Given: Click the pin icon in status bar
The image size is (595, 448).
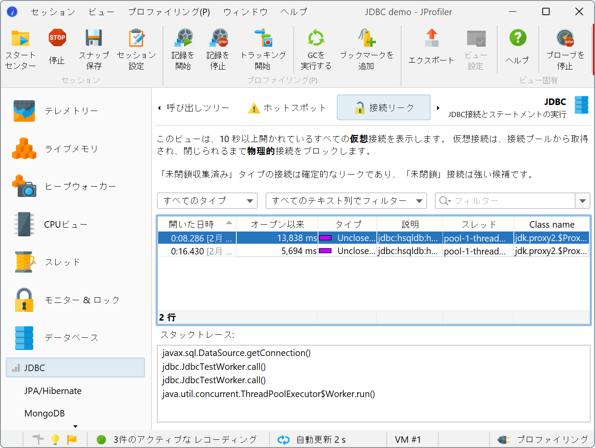Looking at the screenshot, I should pyautogui.click(x=38, y=439).
